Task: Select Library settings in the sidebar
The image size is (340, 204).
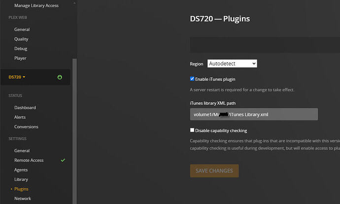Action: [x=21, y=179]
